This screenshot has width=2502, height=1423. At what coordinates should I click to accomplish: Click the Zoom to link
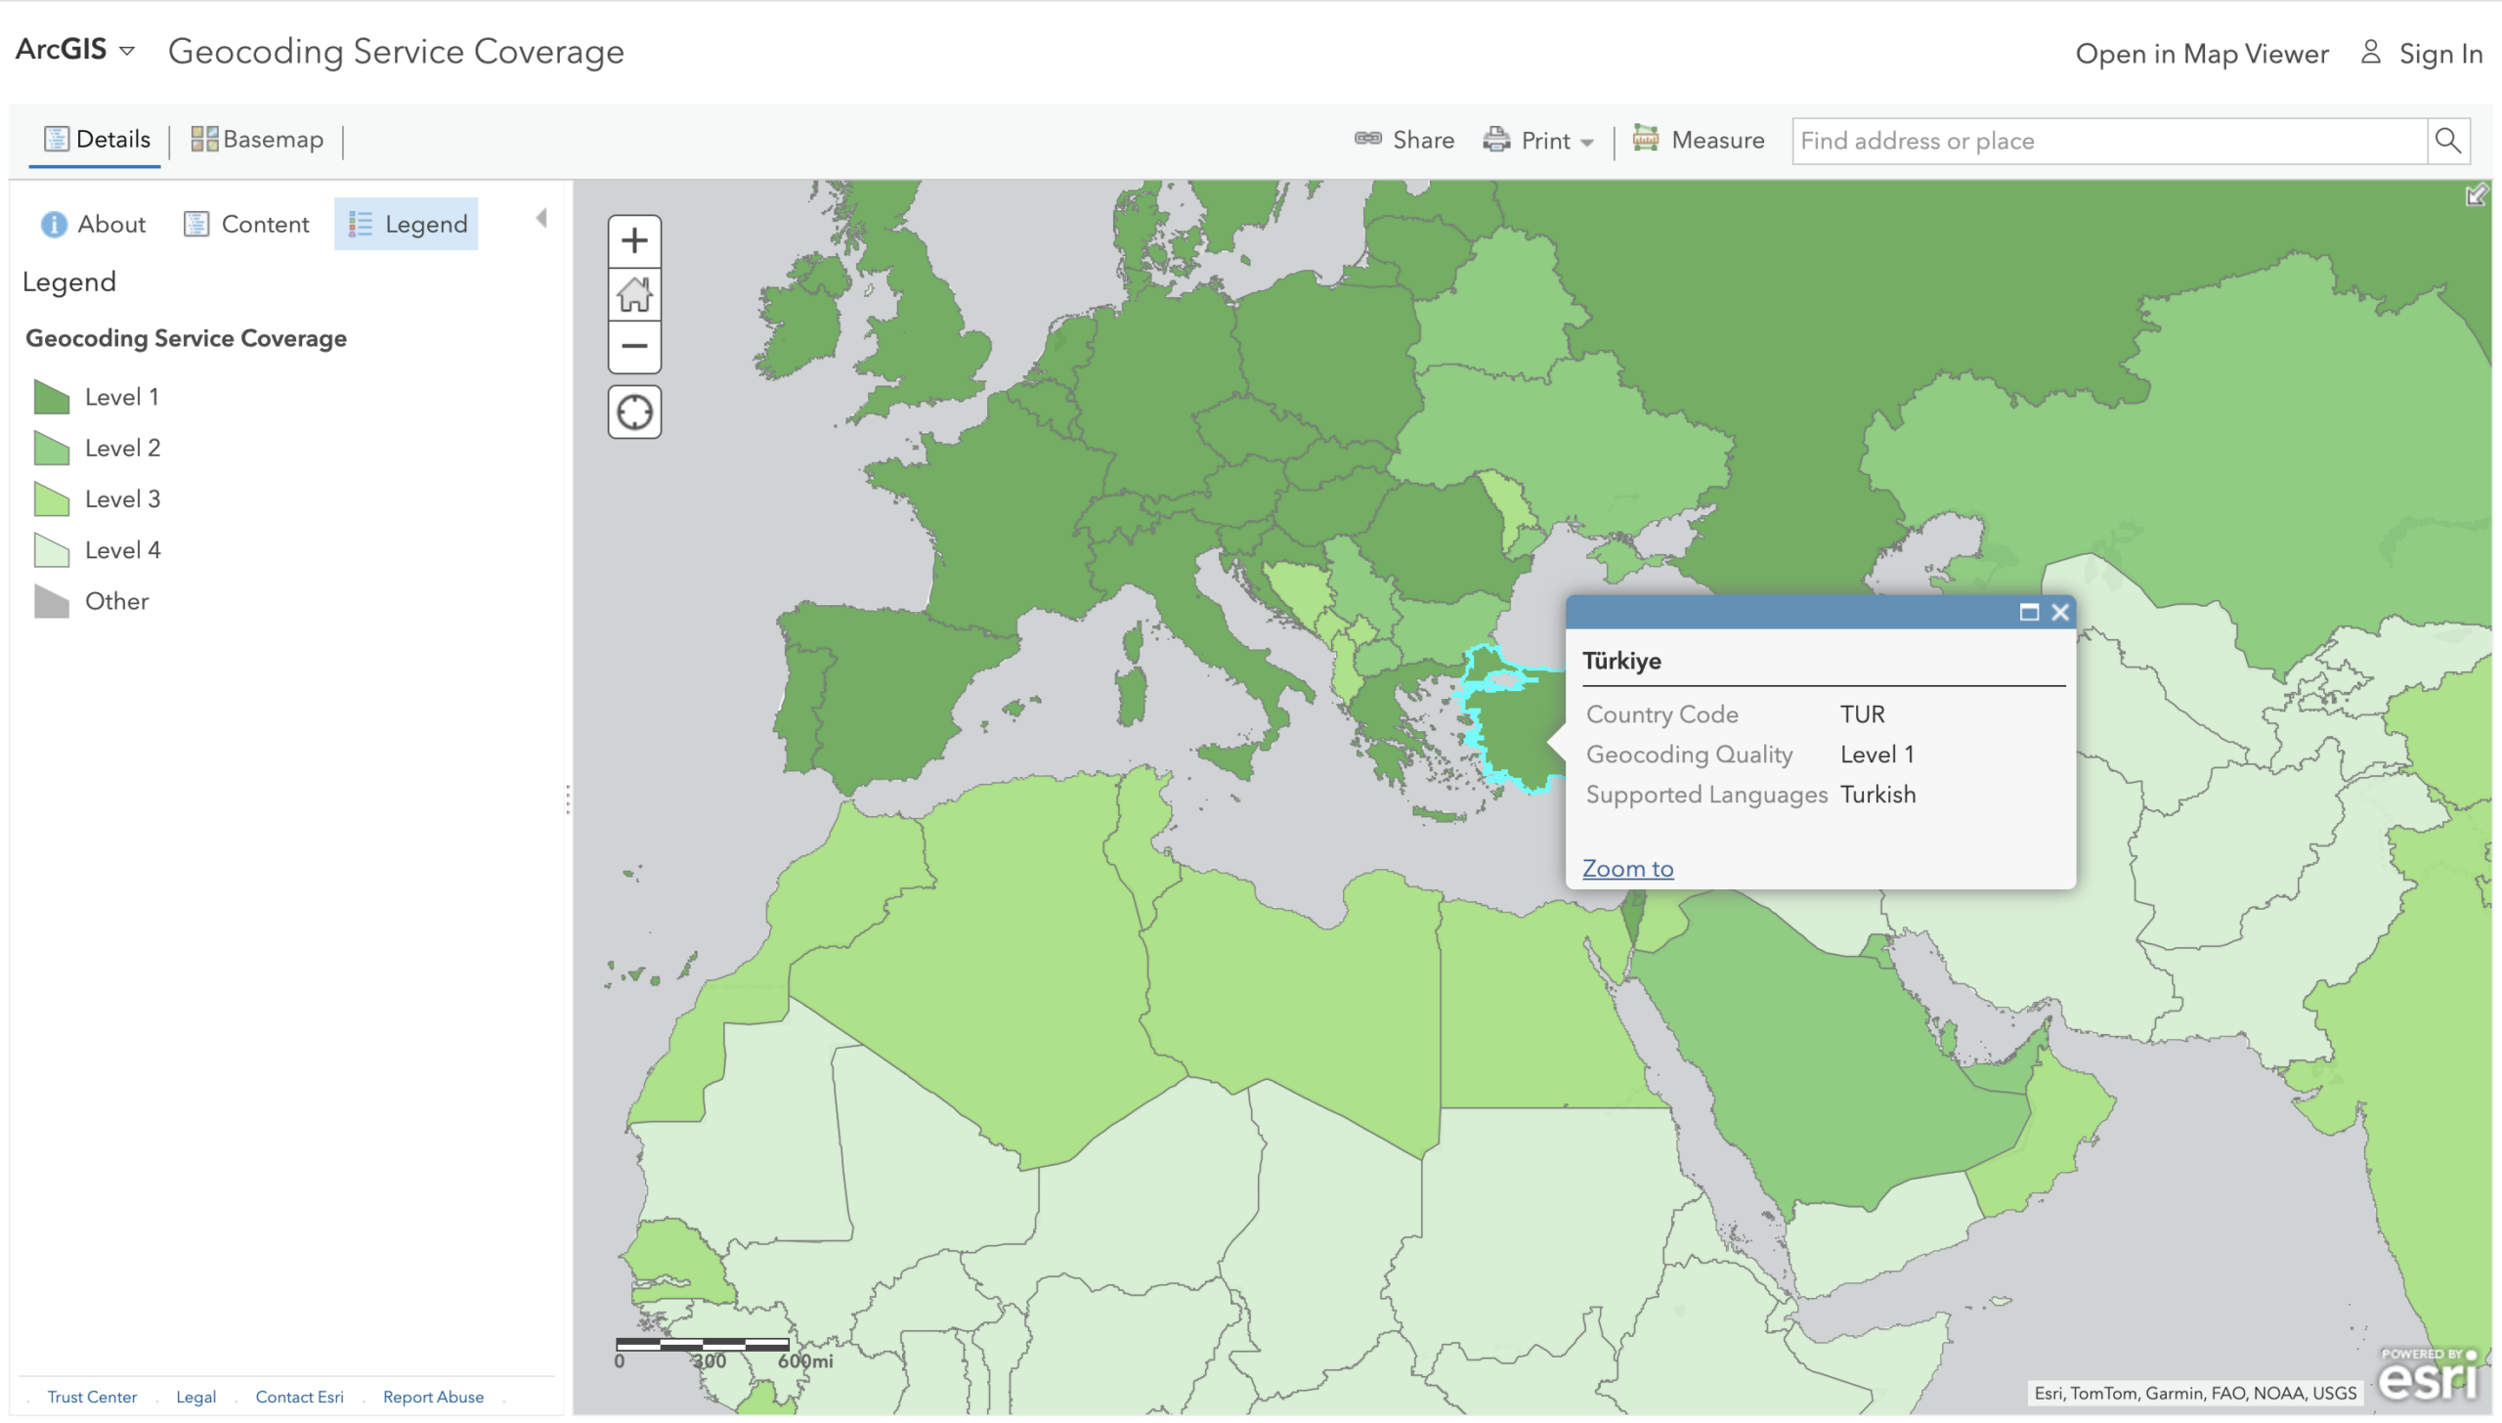tap(1627, 868)
